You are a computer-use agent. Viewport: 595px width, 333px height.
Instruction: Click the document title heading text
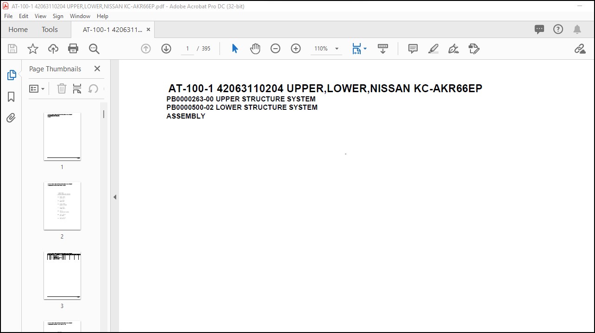click(x=325, y=88)
